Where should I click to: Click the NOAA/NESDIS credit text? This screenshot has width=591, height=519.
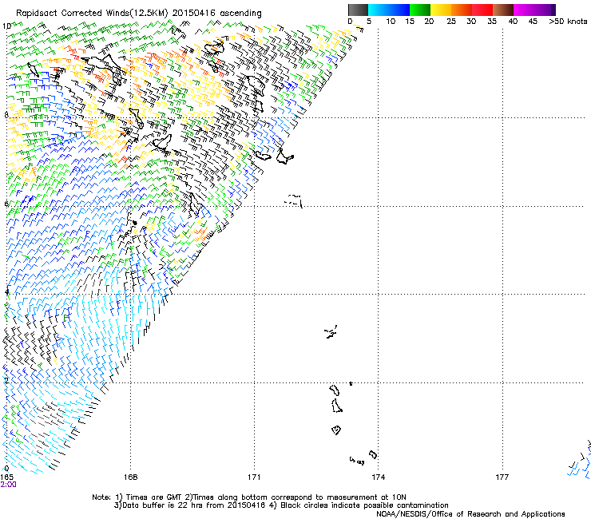coord(470,514)
